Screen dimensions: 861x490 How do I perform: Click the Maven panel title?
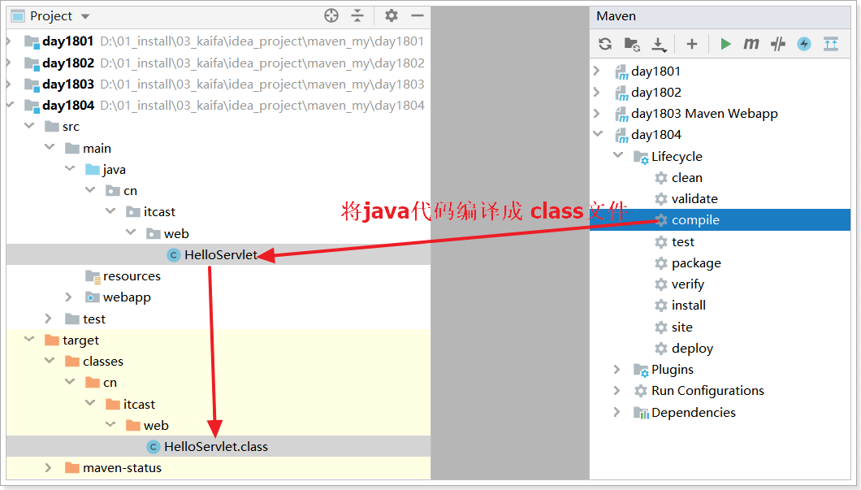(616, 16)
